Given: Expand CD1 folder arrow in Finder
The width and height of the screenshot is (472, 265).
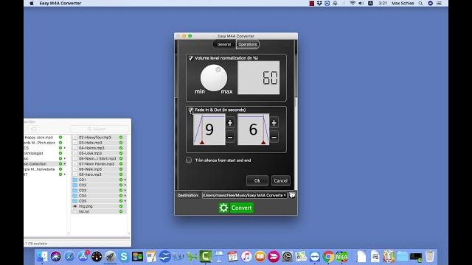Looking at the screenshot, I should tap(125, 180).
